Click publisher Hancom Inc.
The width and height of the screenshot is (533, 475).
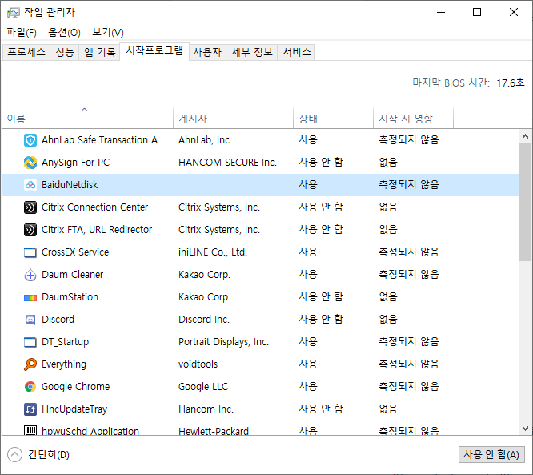206,409
